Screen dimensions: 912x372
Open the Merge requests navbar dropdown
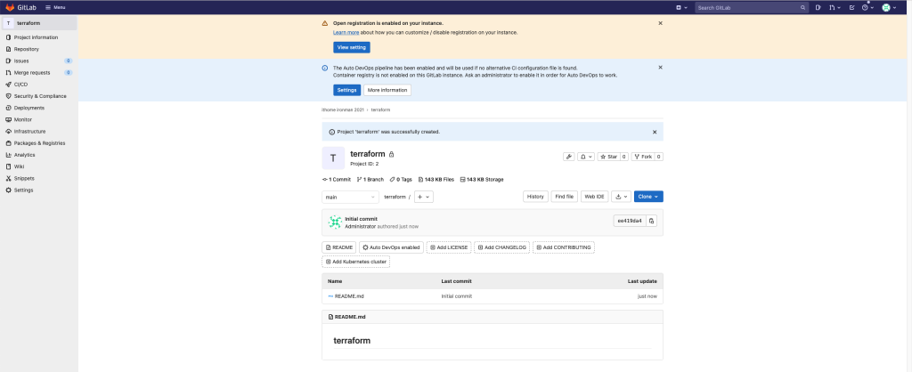835,7
